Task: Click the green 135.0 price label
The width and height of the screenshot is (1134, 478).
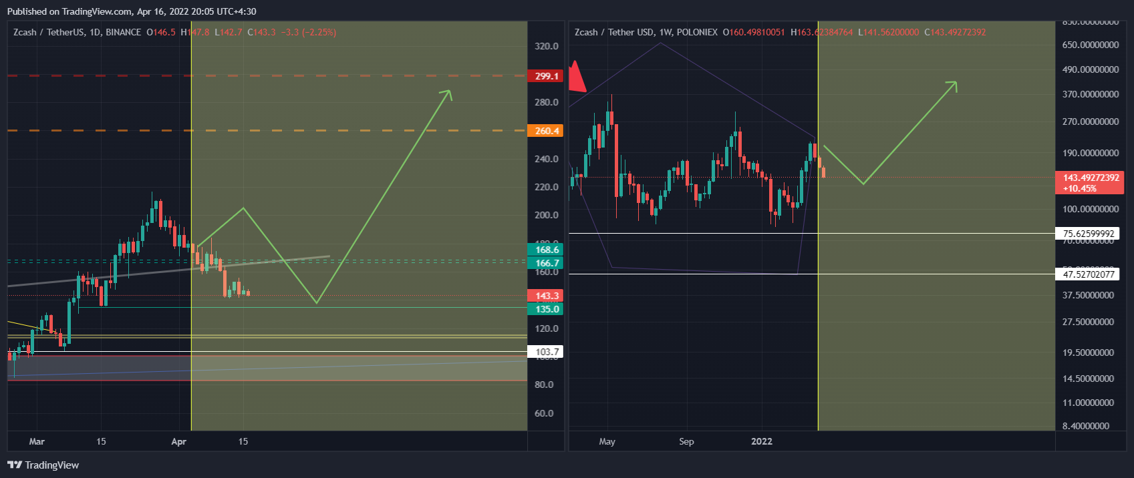Action: pos(545,309)
